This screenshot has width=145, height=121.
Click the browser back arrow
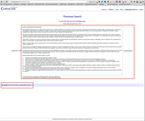(2, 2)
